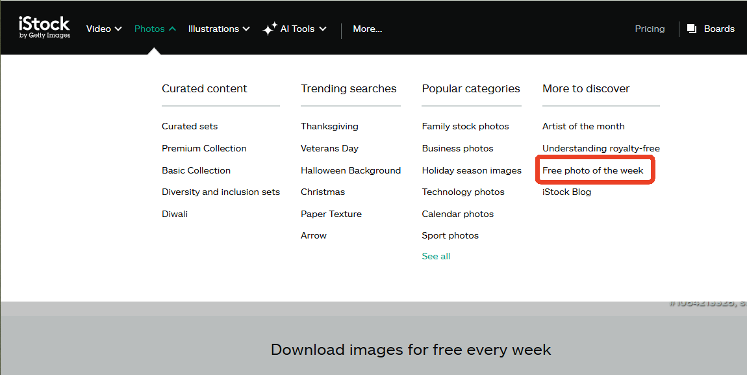Open Technology photos category
This screenshot has height=375, width=747.
point(463,192)
